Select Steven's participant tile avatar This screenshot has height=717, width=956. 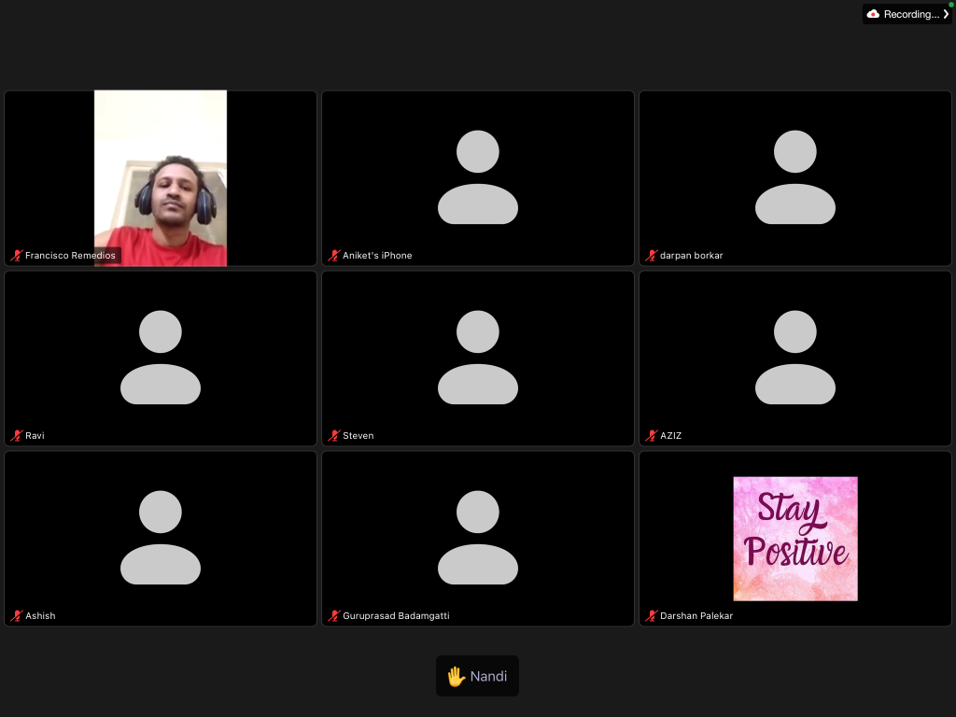pos(477,358)
